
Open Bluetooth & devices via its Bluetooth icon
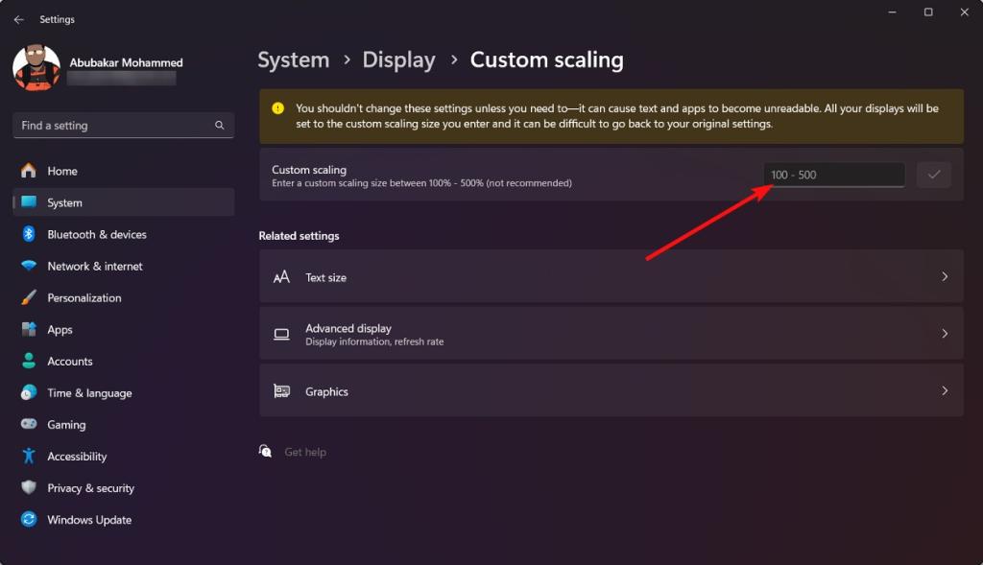tap(29, 234)
